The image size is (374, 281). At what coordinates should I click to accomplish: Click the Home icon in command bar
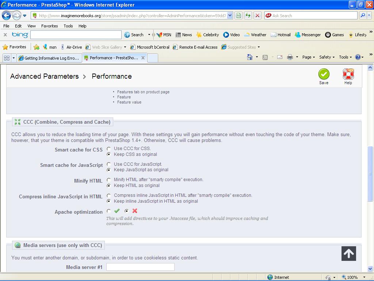pos(250,57)
